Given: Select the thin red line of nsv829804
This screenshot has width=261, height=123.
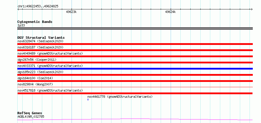Looking at the screenshot, I should (135, 87).
